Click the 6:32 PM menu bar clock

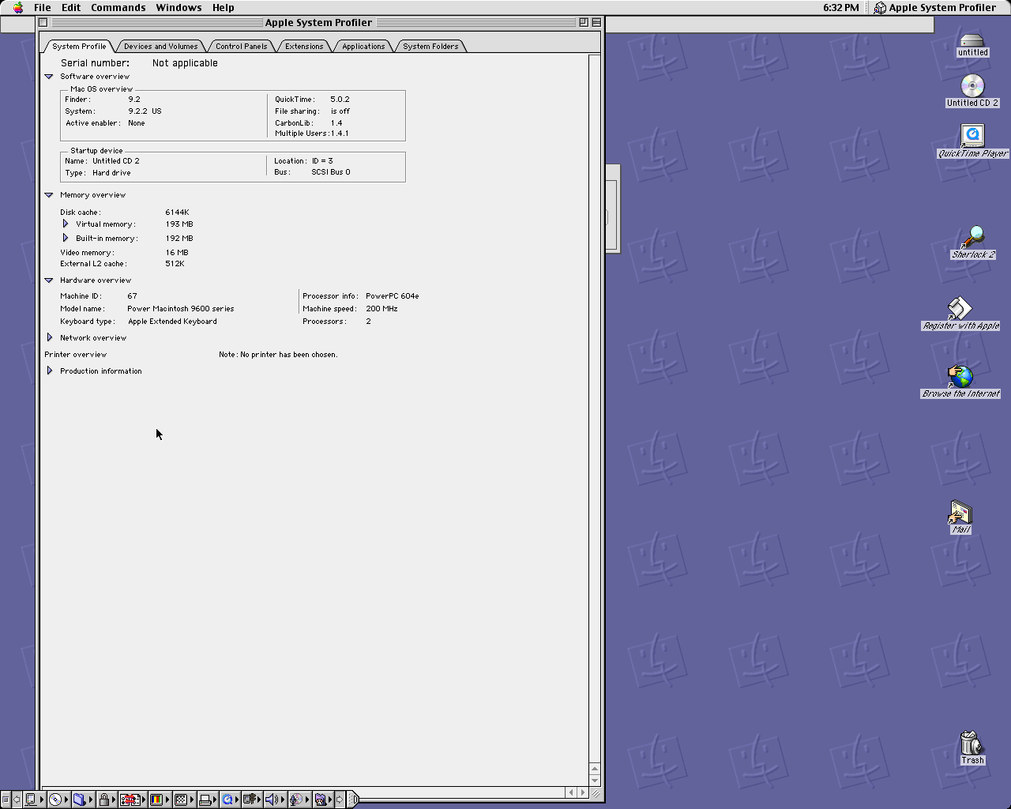[x=840, y=7]
